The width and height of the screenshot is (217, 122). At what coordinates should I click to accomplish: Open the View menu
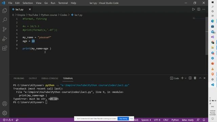[38, 3]
